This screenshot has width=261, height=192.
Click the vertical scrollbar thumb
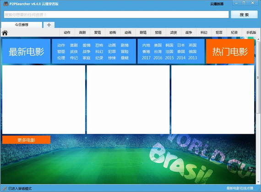pos(258,78)
